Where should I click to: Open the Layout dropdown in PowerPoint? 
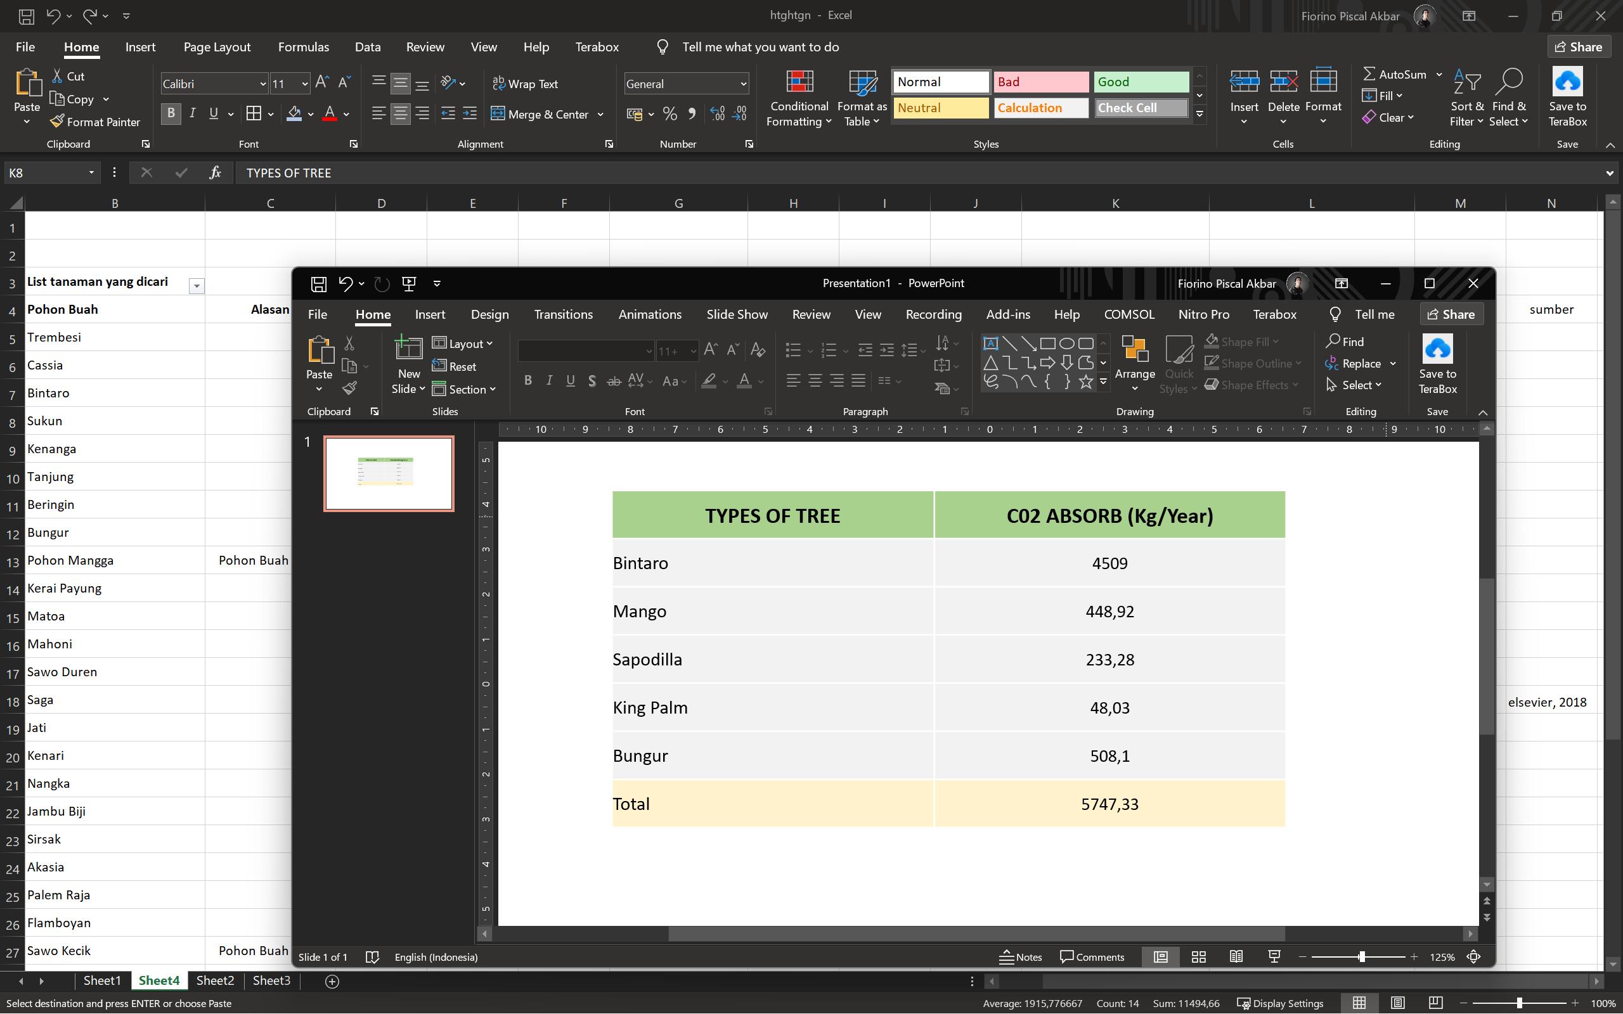462,343
